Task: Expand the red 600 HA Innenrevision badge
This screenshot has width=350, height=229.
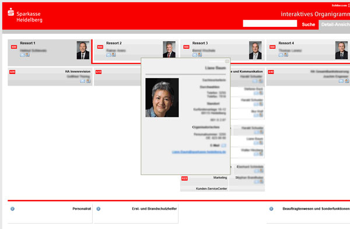Action: coord(12,72)
